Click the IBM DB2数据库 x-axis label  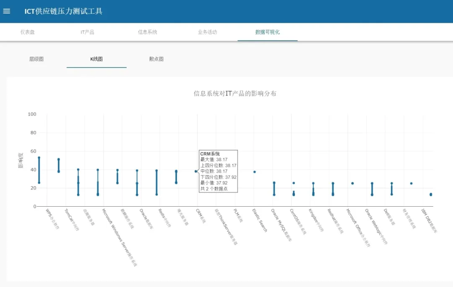(x=429, y=221)
